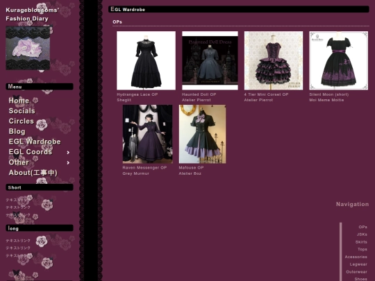Jump to Acessories in the Navigation list
Viewport: 375px width, 281px height.
pyautogui.click(x=356, y=257)
